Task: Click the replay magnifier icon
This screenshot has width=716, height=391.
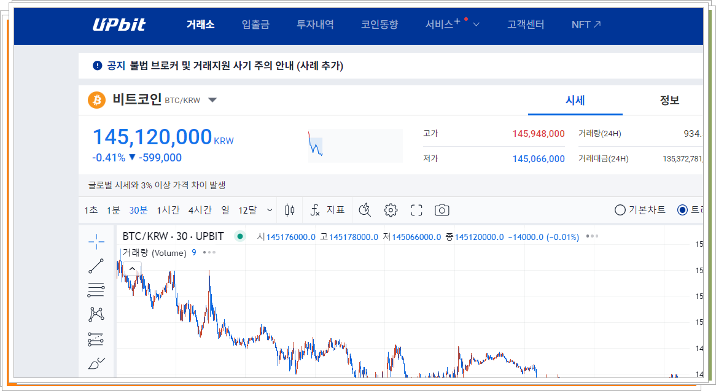Action: pyautogui.click(x=364, y=210)
